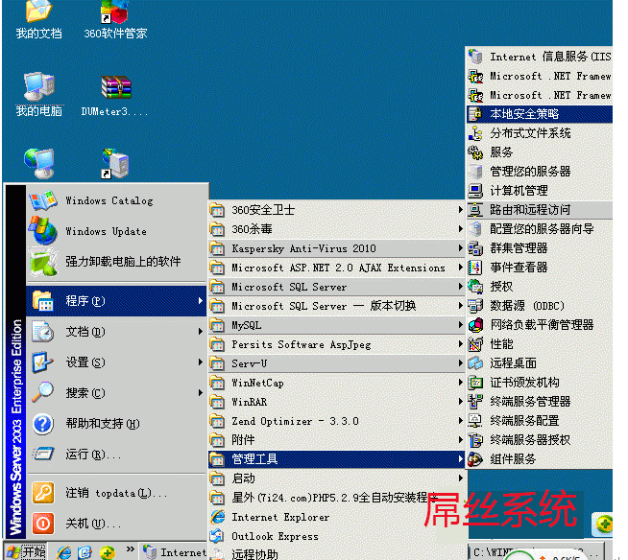Open Microsoft ASP.NET 2.0 AJAX Extensions folder
Image resolution: width=628 pixels, height=560 pixels.
(336, 268)
